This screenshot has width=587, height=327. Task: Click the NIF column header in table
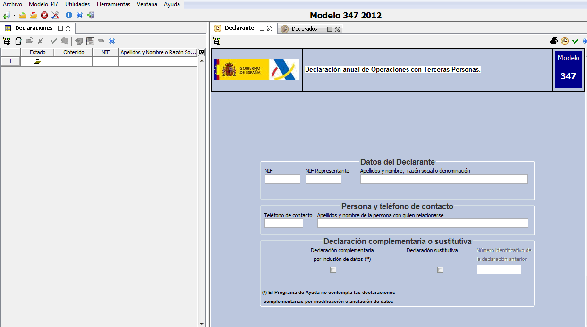[105, 52]
